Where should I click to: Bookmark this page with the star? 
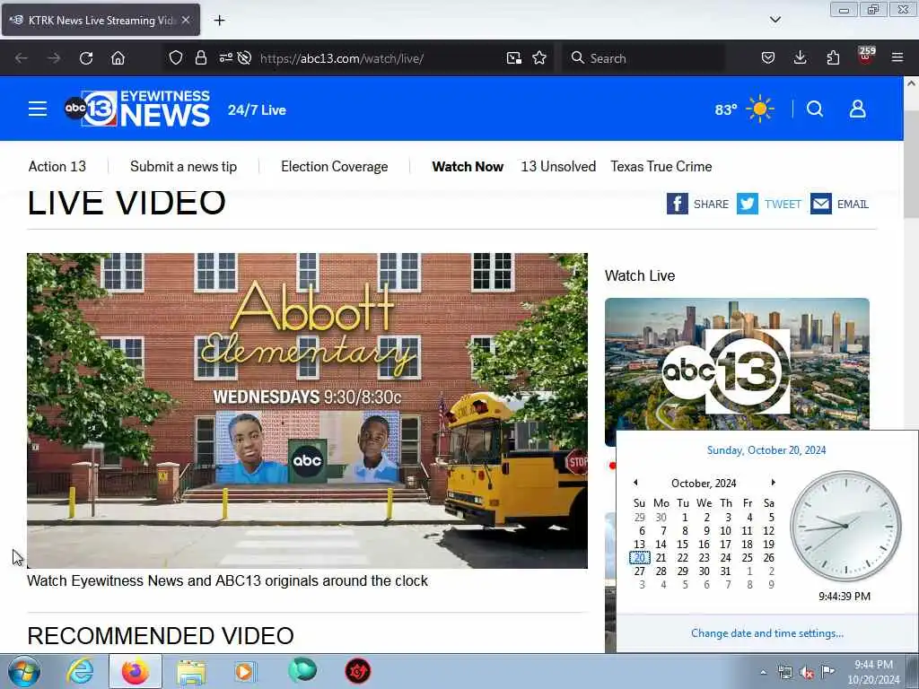click(539, 58)
